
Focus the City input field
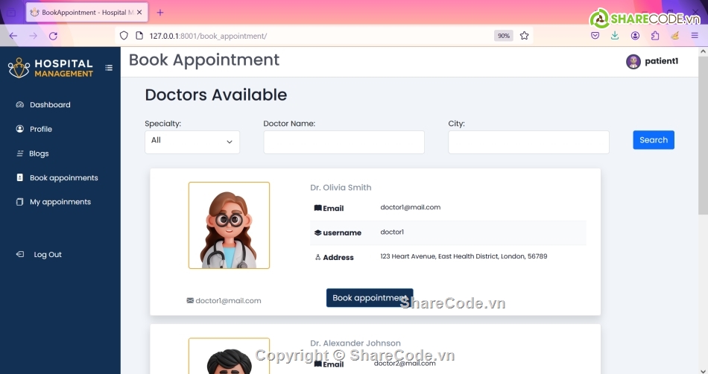pyautogui.click(x=528, y=142)
